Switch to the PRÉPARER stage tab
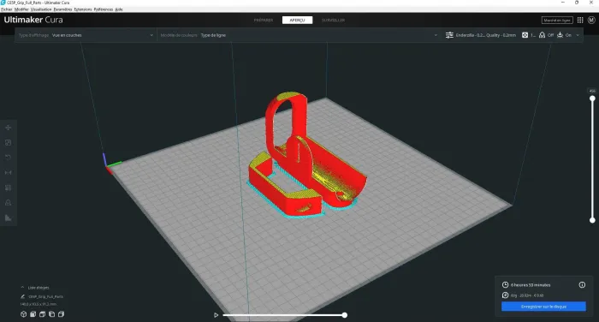The image size is (599, 322). click(264, 20)
